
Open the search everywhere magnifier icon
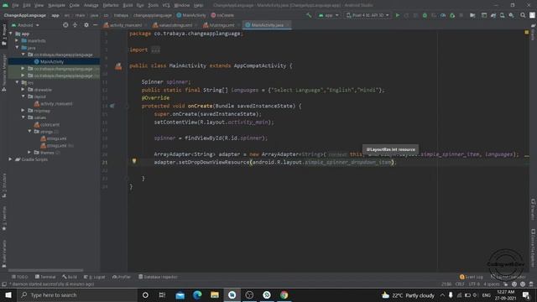pos(523,15)
